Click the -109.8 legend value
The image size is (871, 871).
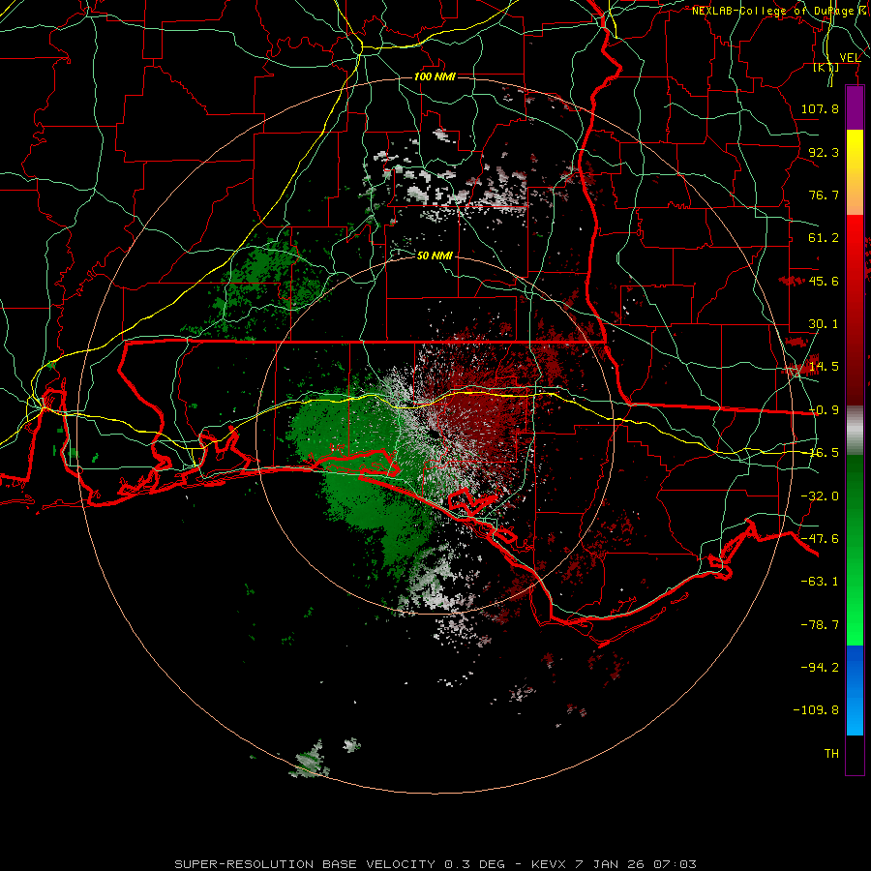coord(816,710)
